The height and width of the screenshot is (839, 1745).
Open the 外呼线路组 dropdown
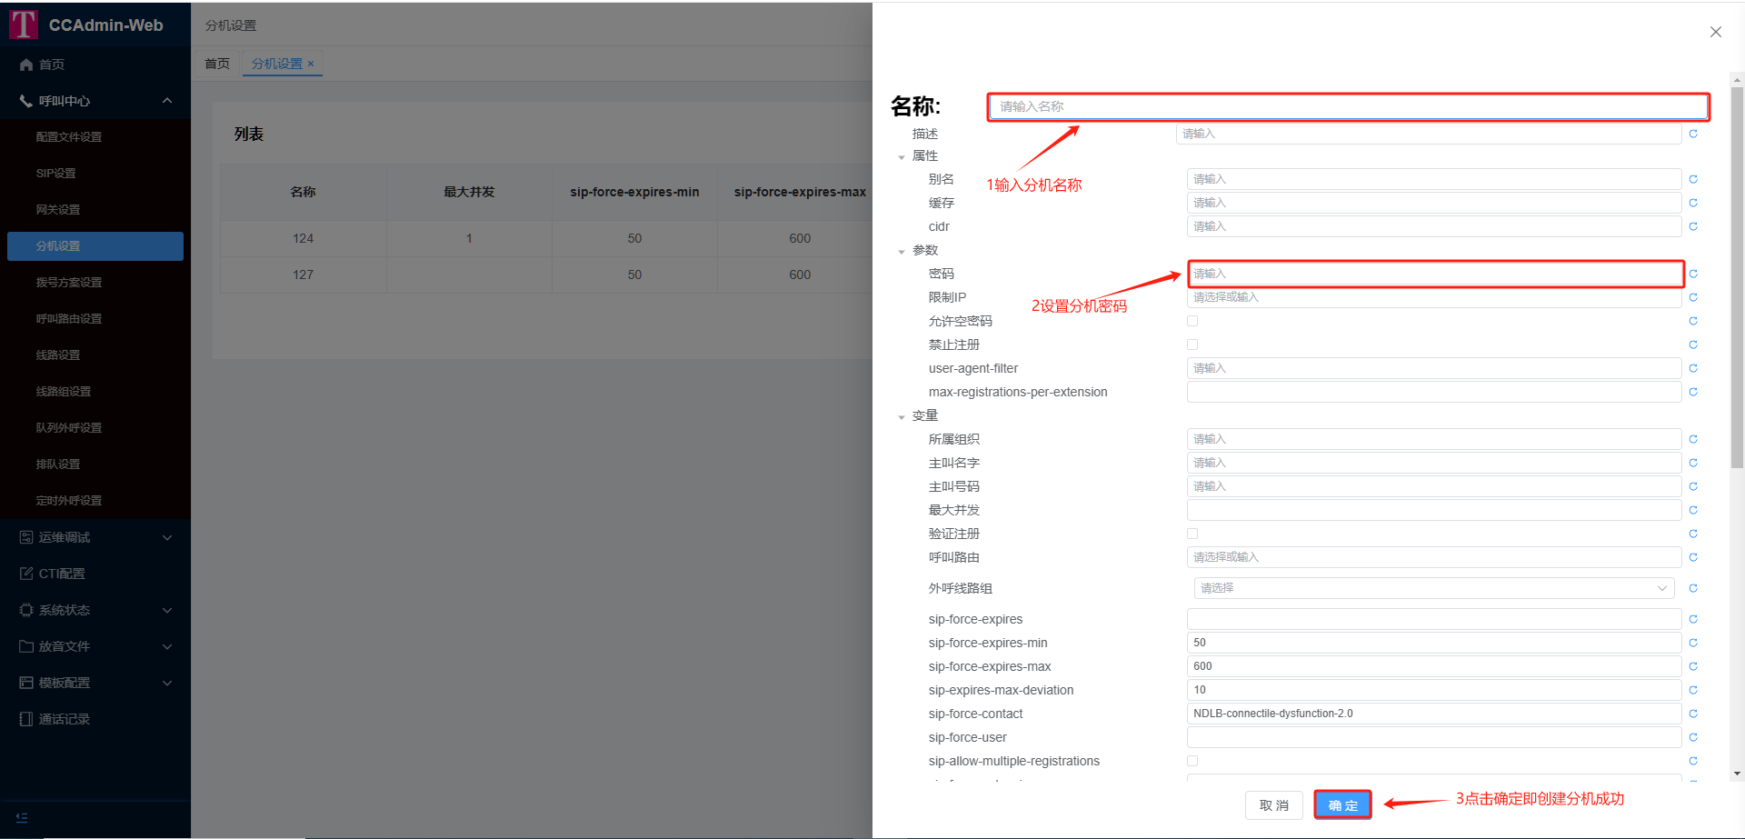pos(1433,588)
